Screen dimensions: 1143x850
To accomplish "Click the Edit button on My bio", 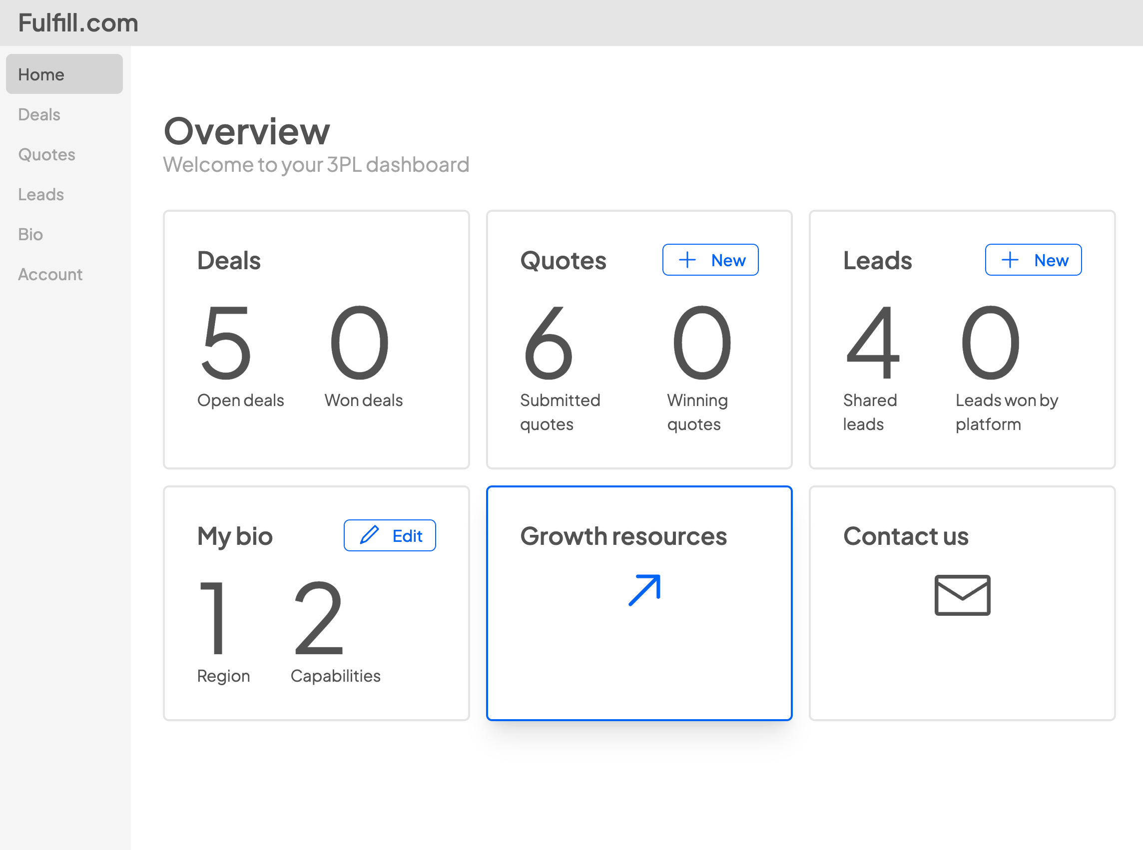I will pyautogui.click(x=390, y=536).
